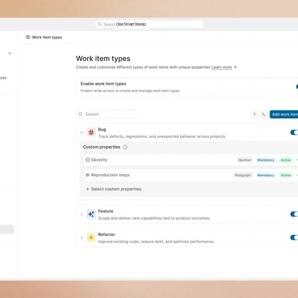The image size is (298, 298).
Task: Click the Number tag on Severity
Action: (245, 160)
